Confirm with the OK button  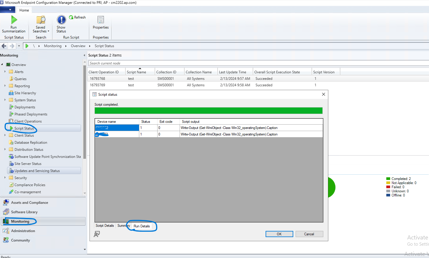(279, 234)
